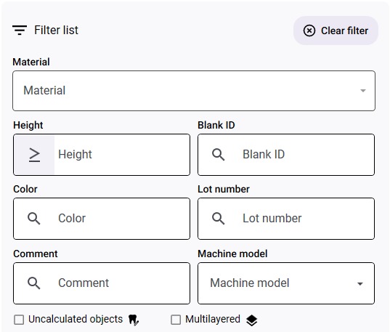Click the filter list icon
Screen dimensions: 390x332
pyautogui.click(x=20, y=30)
